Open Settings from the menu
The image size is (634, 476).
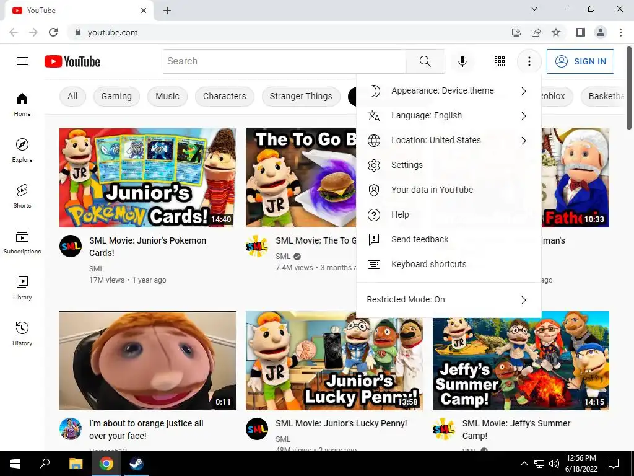pyautogui.click(x=449, y=165)
